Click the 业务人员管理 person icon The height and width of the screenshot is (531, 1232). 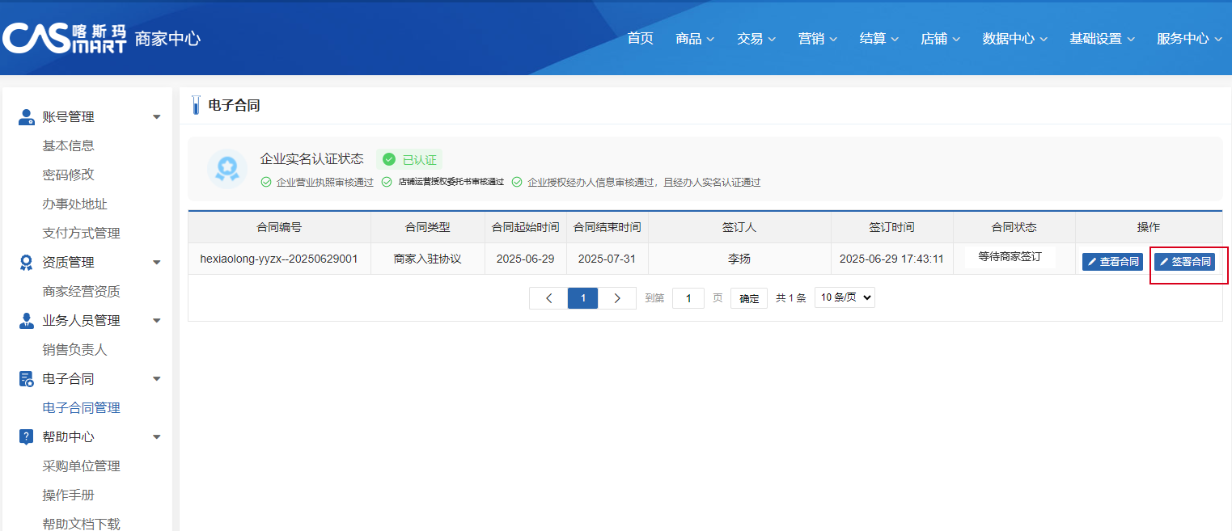26,321
